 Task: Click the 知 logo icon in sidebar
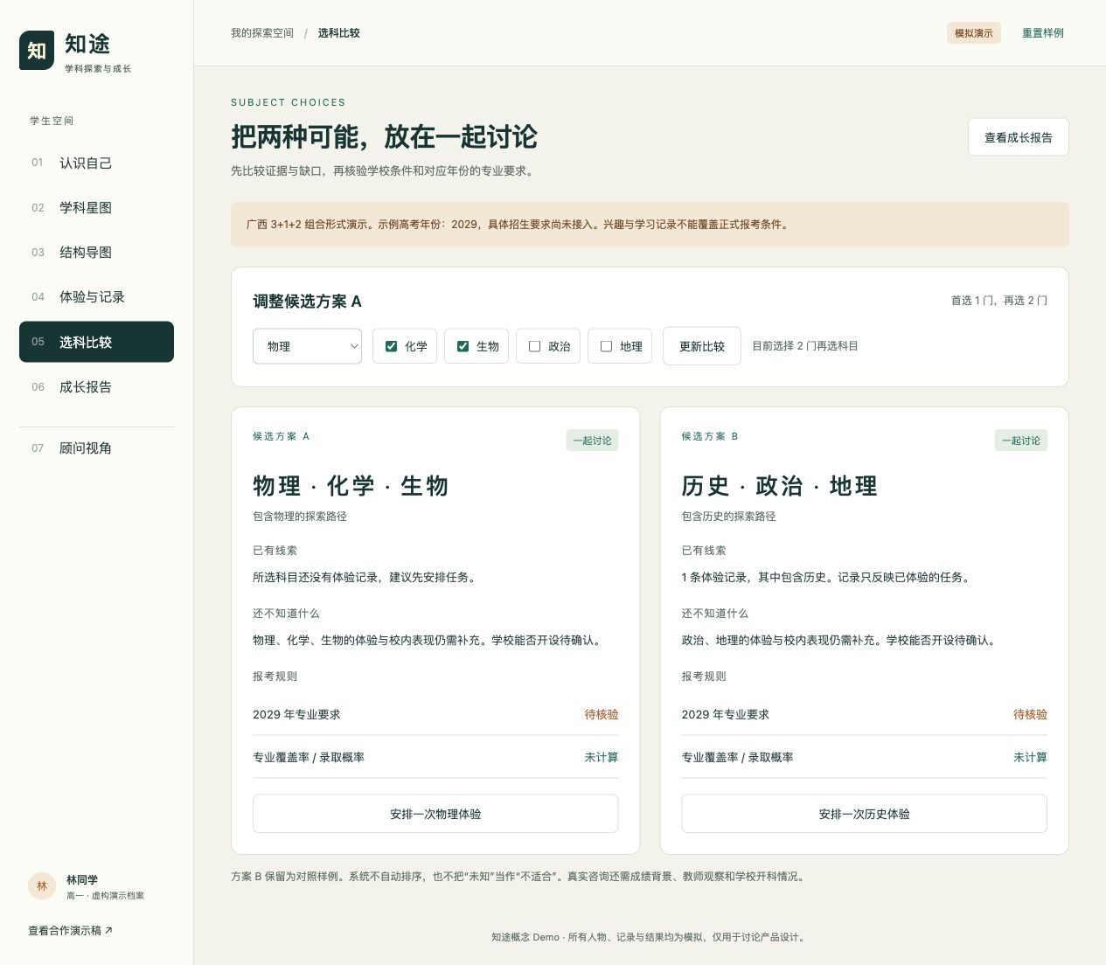(x=37, y=51)
